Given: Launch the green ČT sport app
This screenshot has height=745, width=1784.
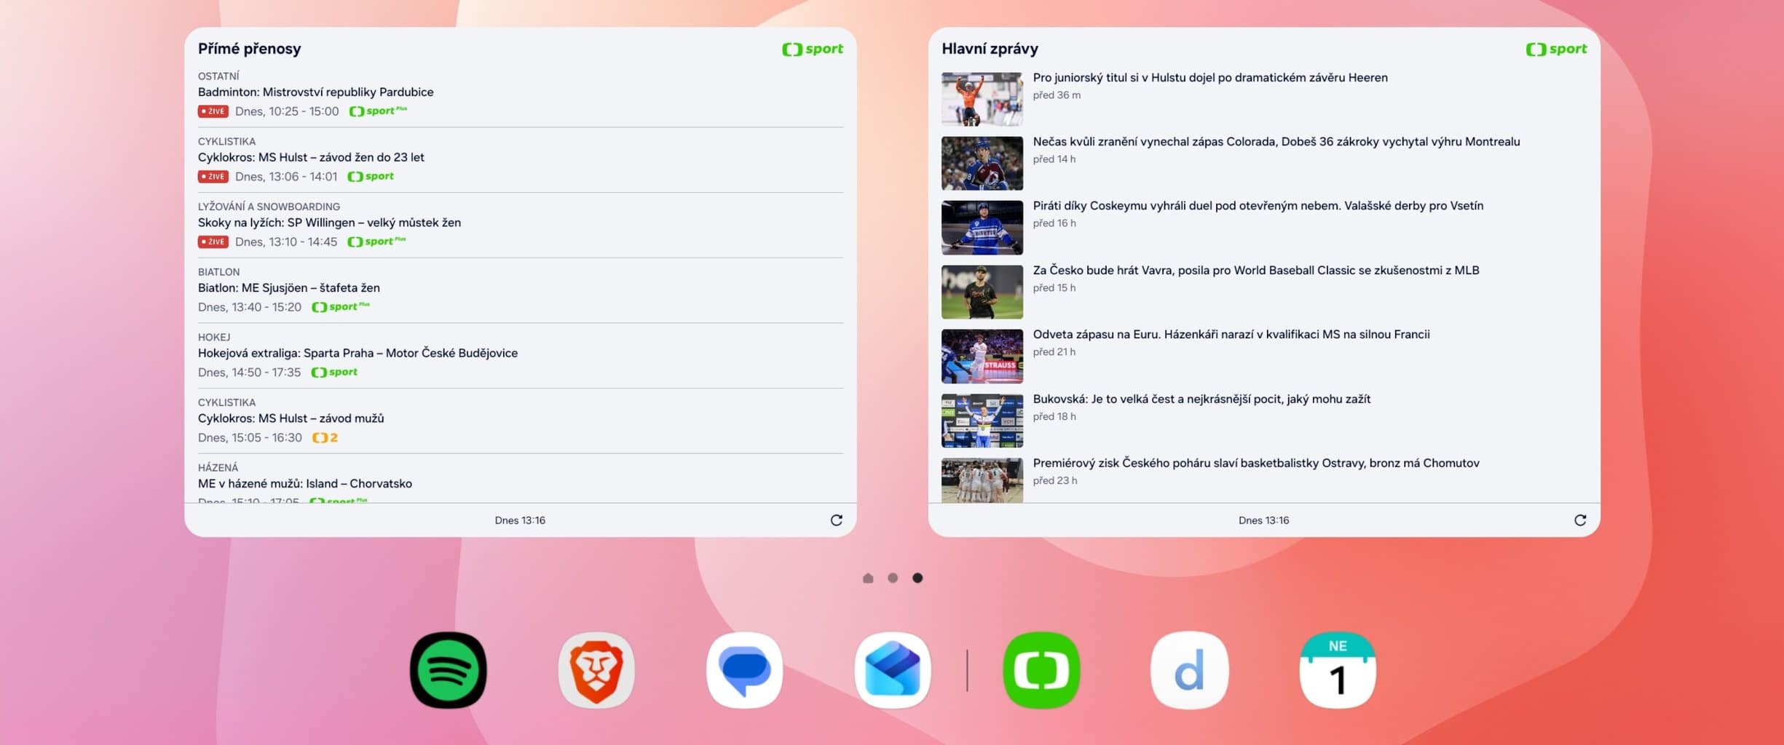Looking at the screenshot, I should (x=1041, y=670).
